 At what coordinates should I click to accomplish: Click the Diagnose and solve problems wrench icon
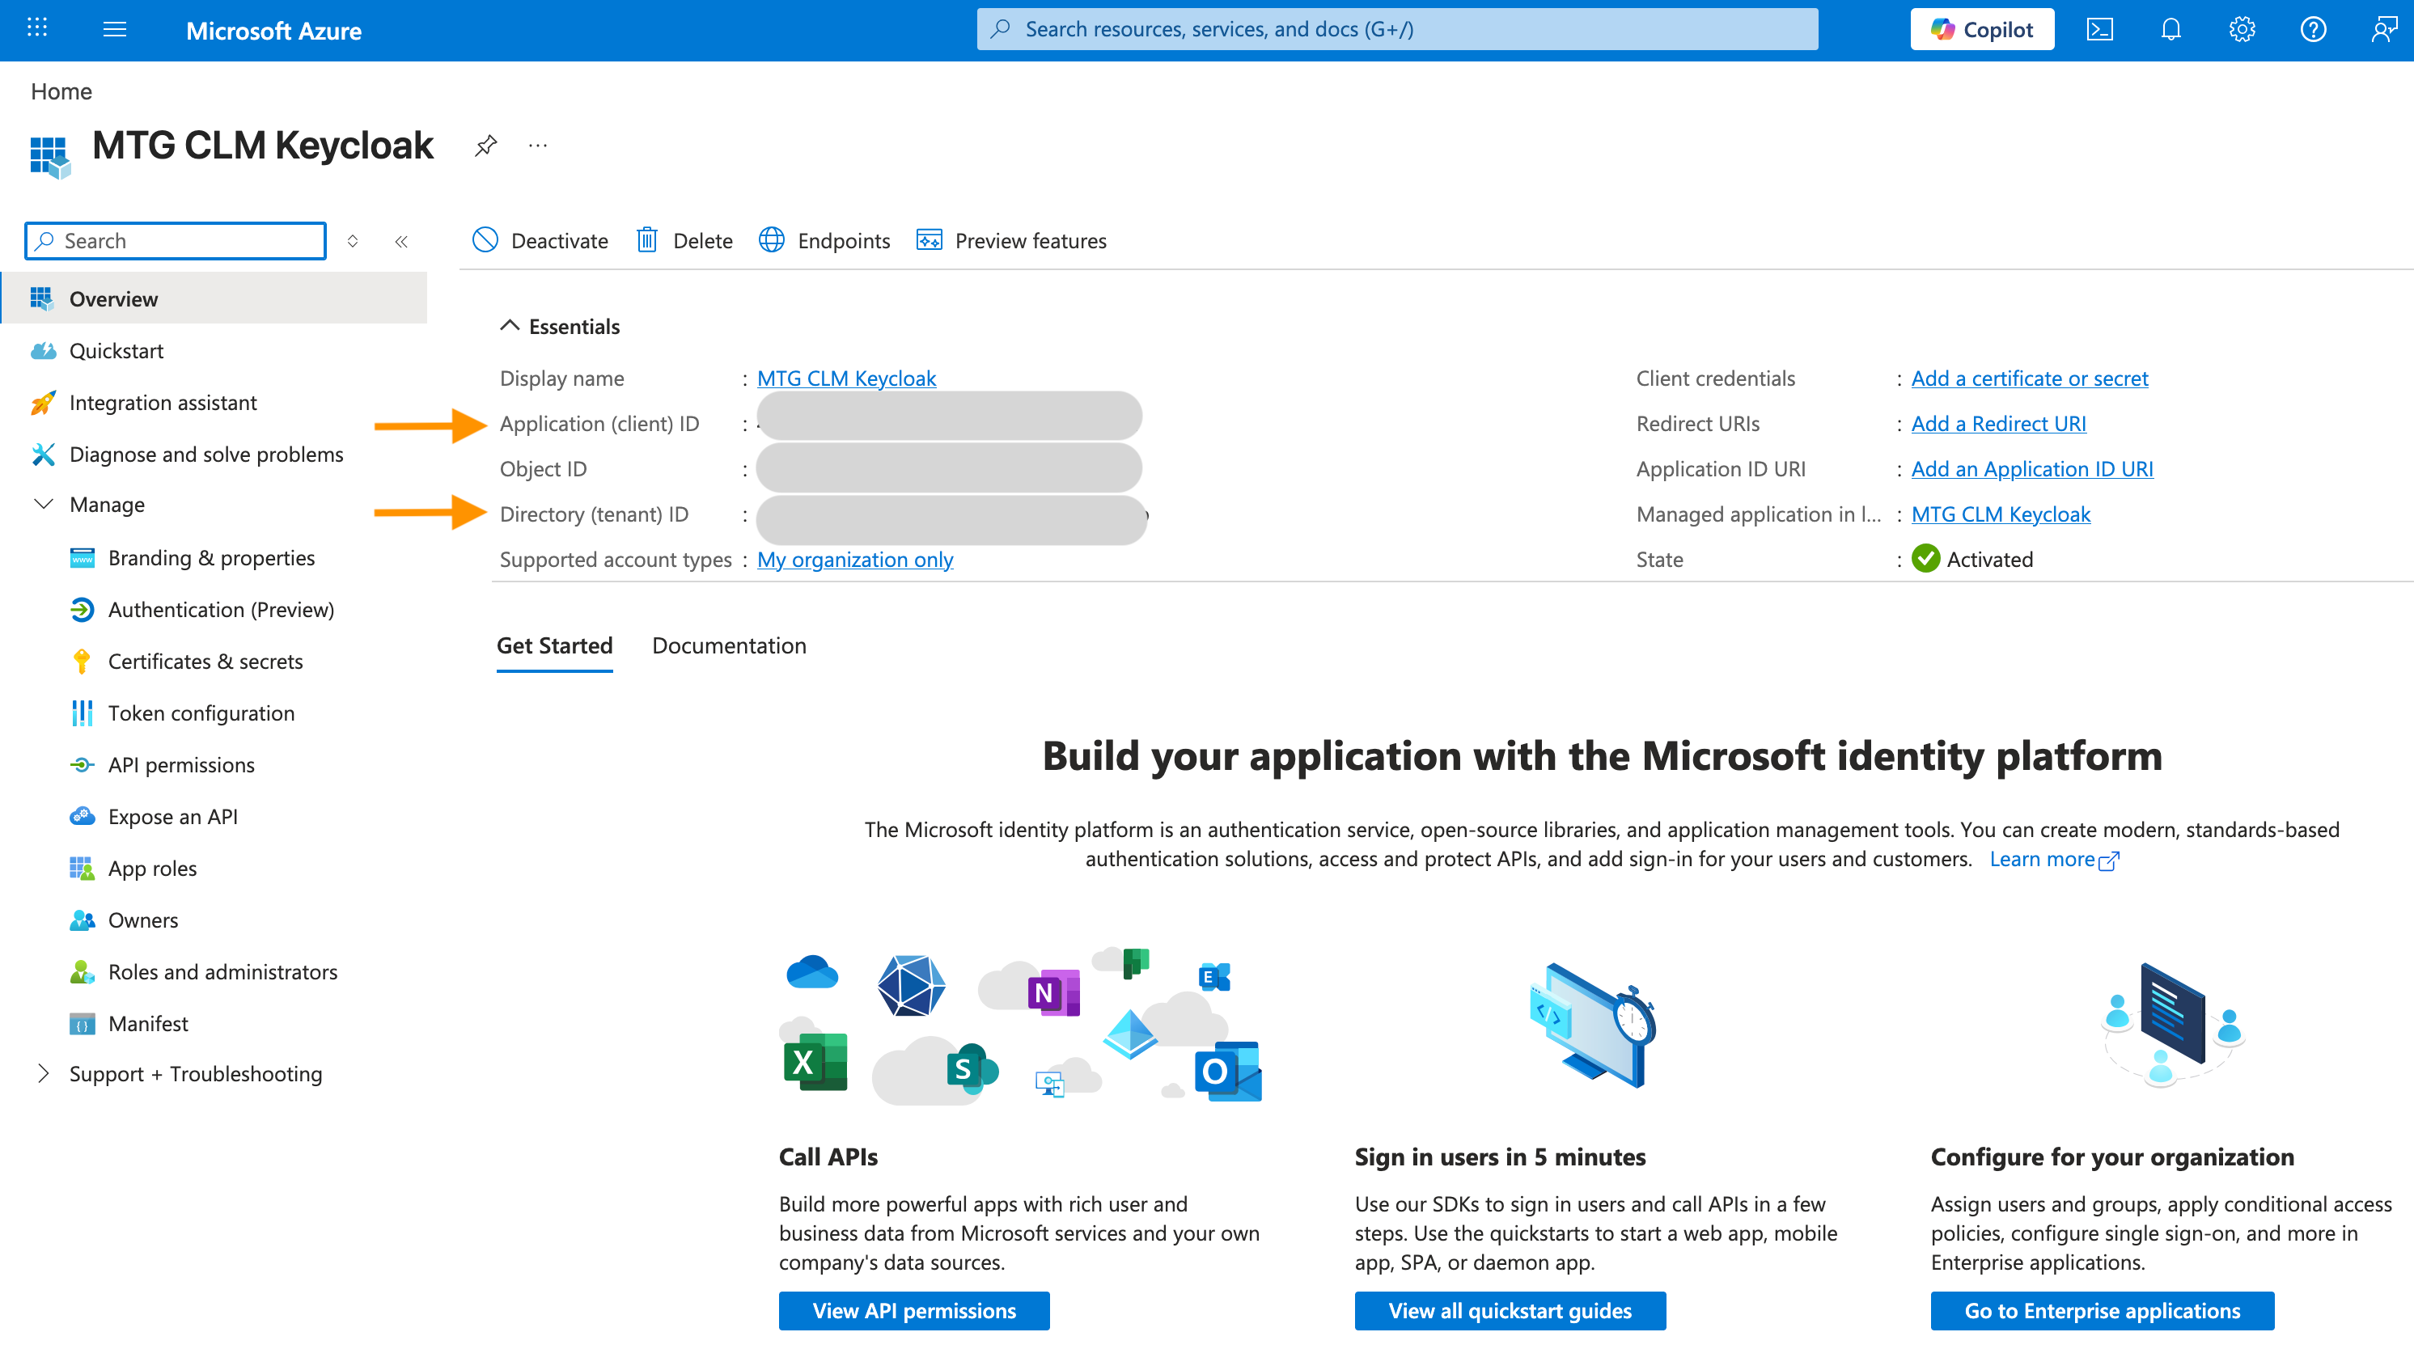43,455
